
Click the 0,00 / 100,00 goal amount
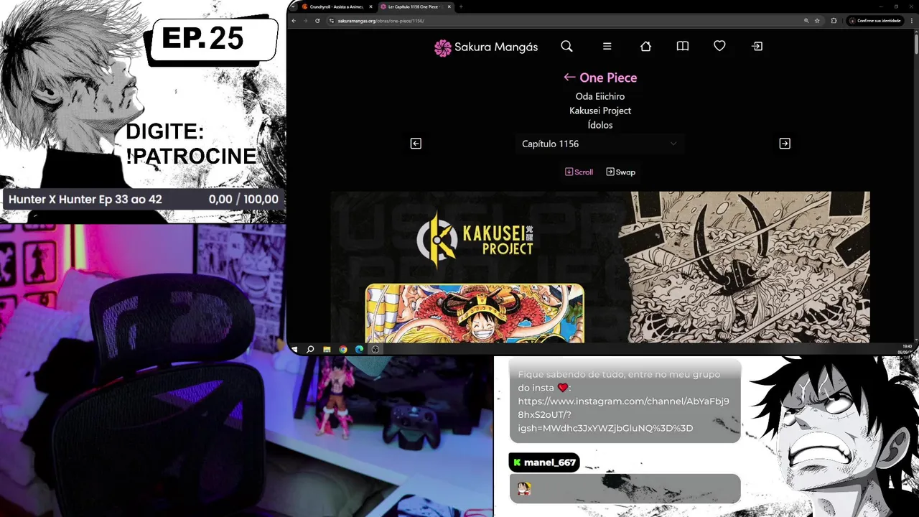[x=243, y=200]
